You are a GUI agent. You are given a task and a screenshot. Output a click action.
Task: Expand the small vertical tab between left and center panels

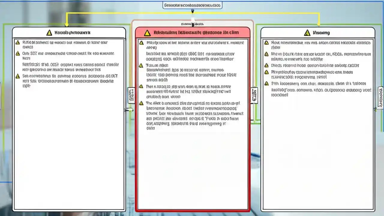coord(131,95)
